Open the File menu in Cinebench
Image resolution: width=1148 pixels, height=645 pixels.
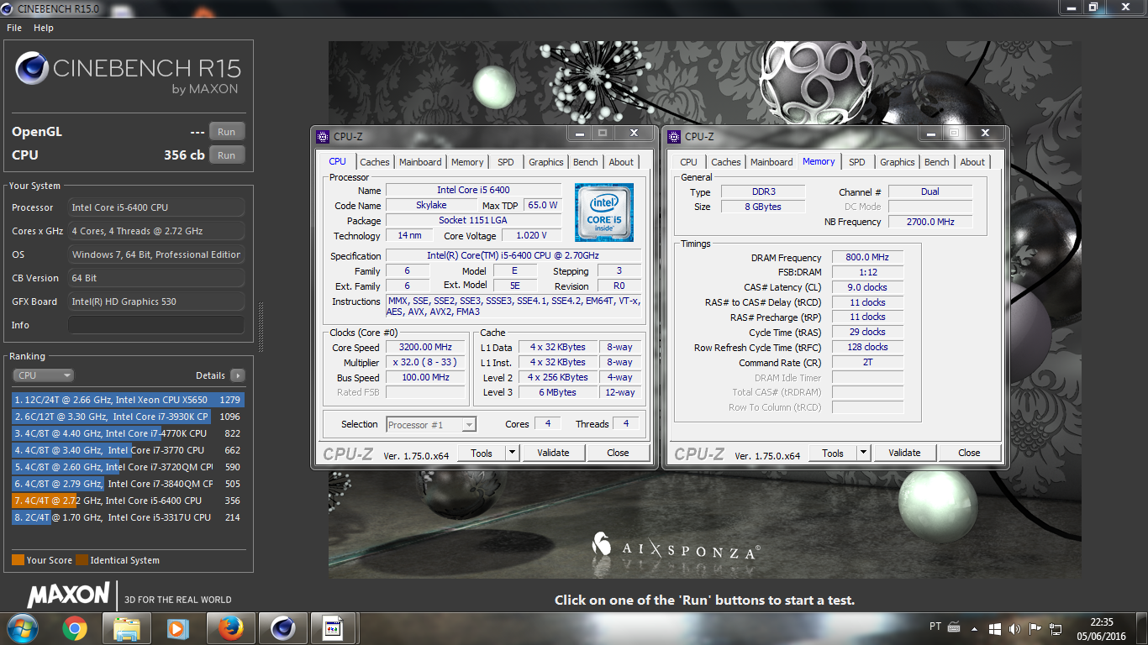[14, 28]
